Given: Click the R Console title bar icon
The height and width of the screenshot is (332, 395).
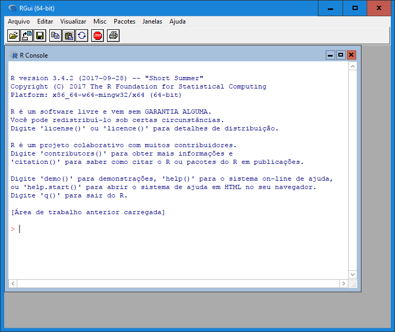Looking at the screenshot, I should coord(14,55).
